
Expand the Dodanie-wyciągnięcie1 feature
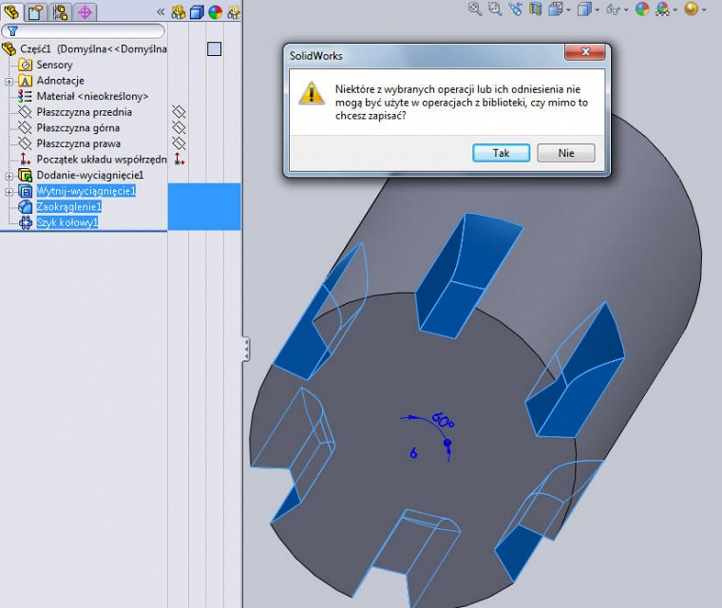coord(9,176)
